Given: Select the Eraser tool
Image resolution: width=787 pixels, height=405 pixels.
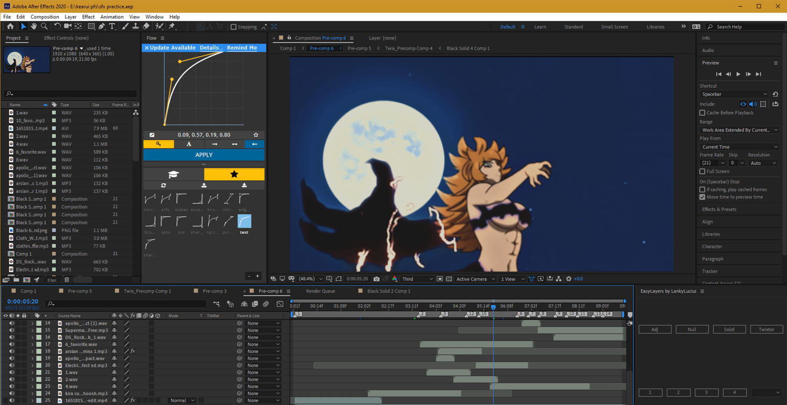Looking at the screenshot, I should (x=146, y=26).
